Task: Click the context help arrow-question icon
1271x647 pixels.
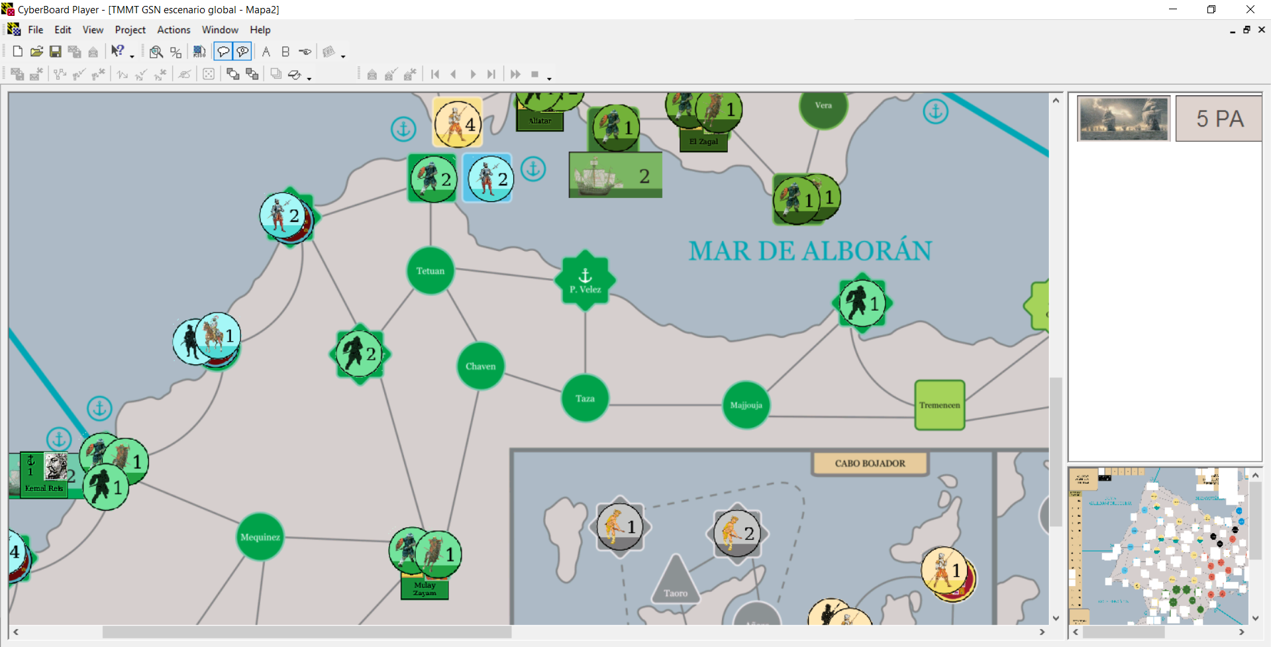Action: coord(118,52)
